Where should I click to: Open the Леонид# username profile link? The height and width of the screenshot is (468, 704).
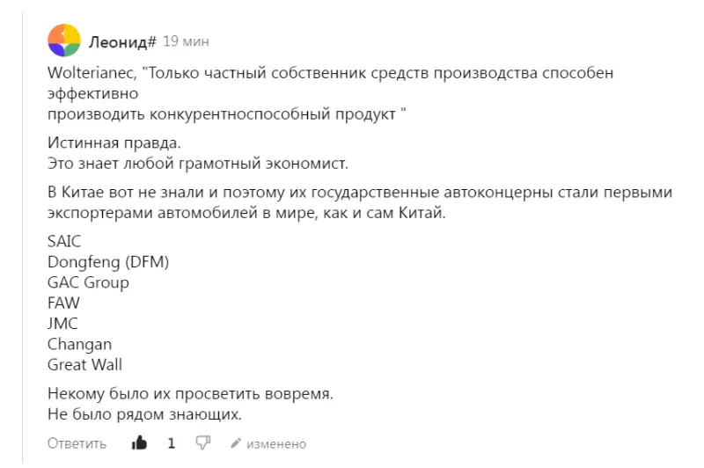pyautogui.click(x=122, y=41)
